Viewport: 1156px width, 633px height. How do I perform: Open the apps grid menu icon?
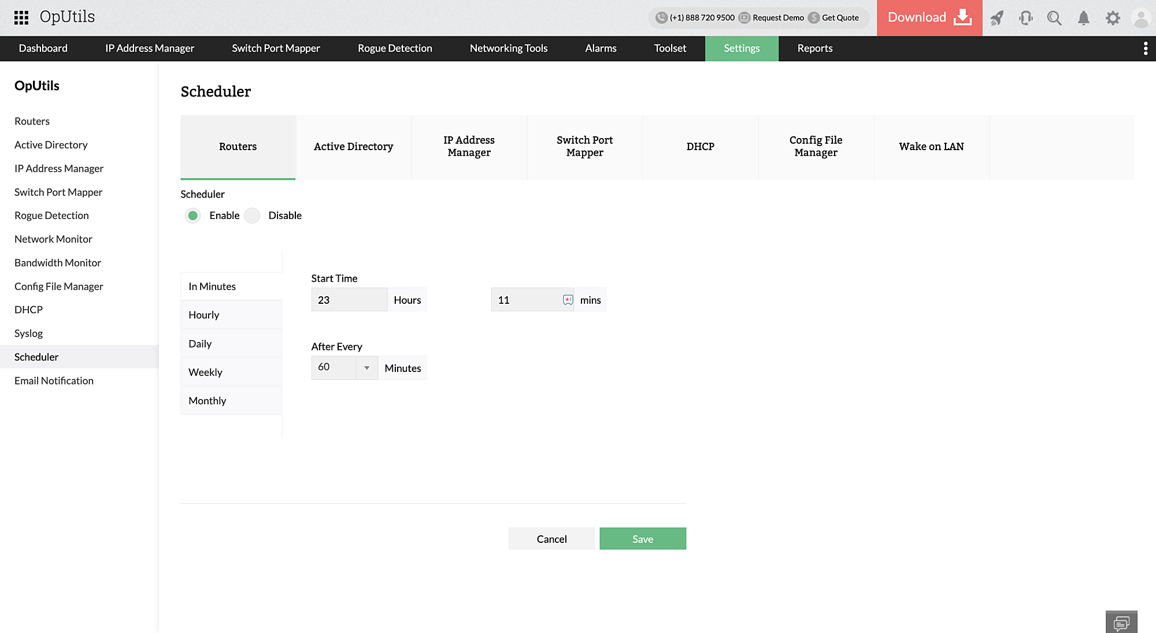coord(21,17)
